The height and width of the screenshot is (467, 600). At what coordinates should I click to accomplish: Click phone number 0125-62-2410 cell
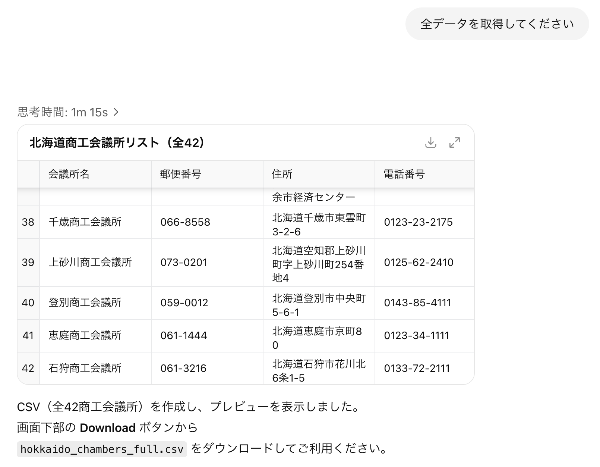[419, 263]
